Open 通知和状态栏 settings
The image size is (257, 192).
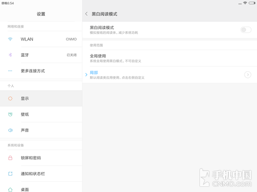(41, 174)
